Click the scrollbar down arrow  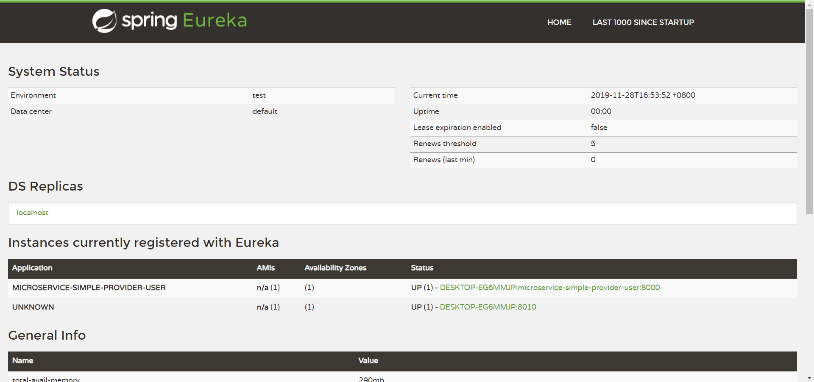point(809,378)
